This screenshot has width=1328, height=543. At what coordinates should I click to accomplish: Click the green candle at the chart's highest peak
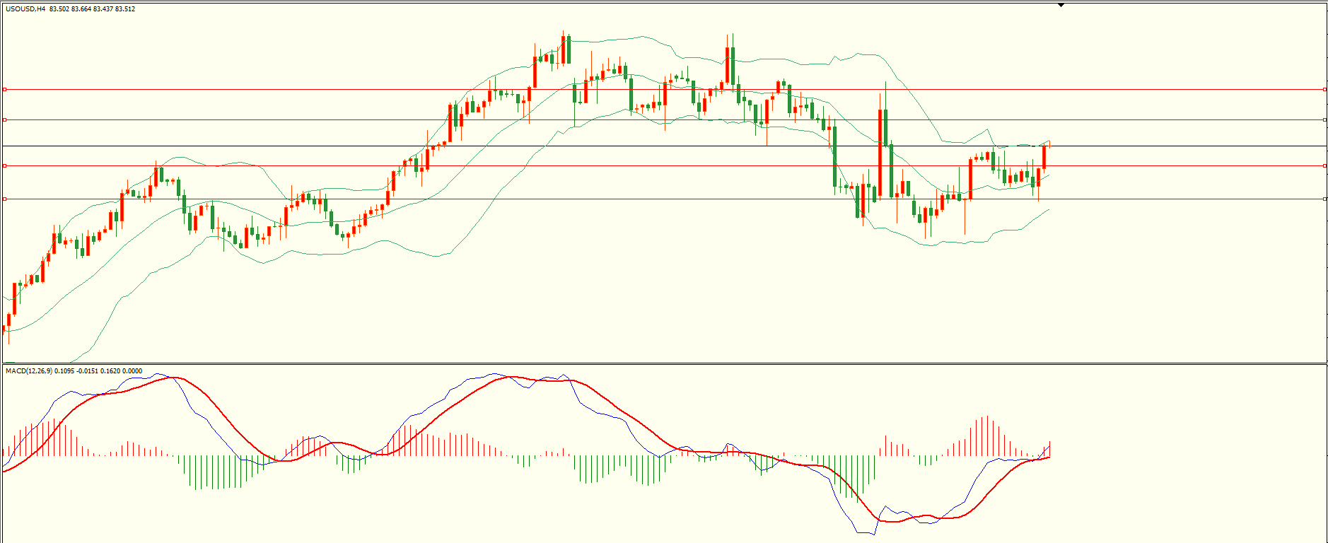coord(569,49)
